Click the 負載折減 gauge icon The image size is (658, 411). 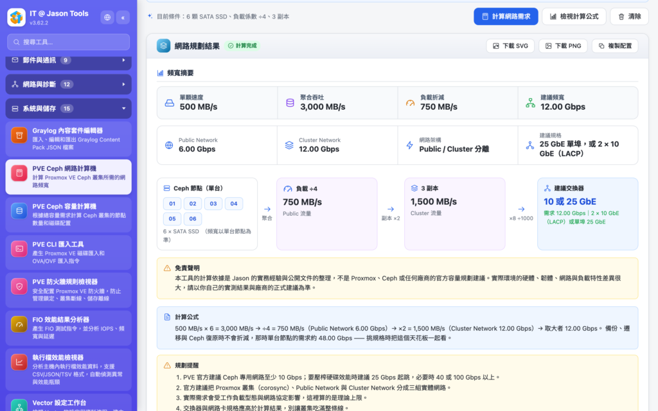click(410, 103)
